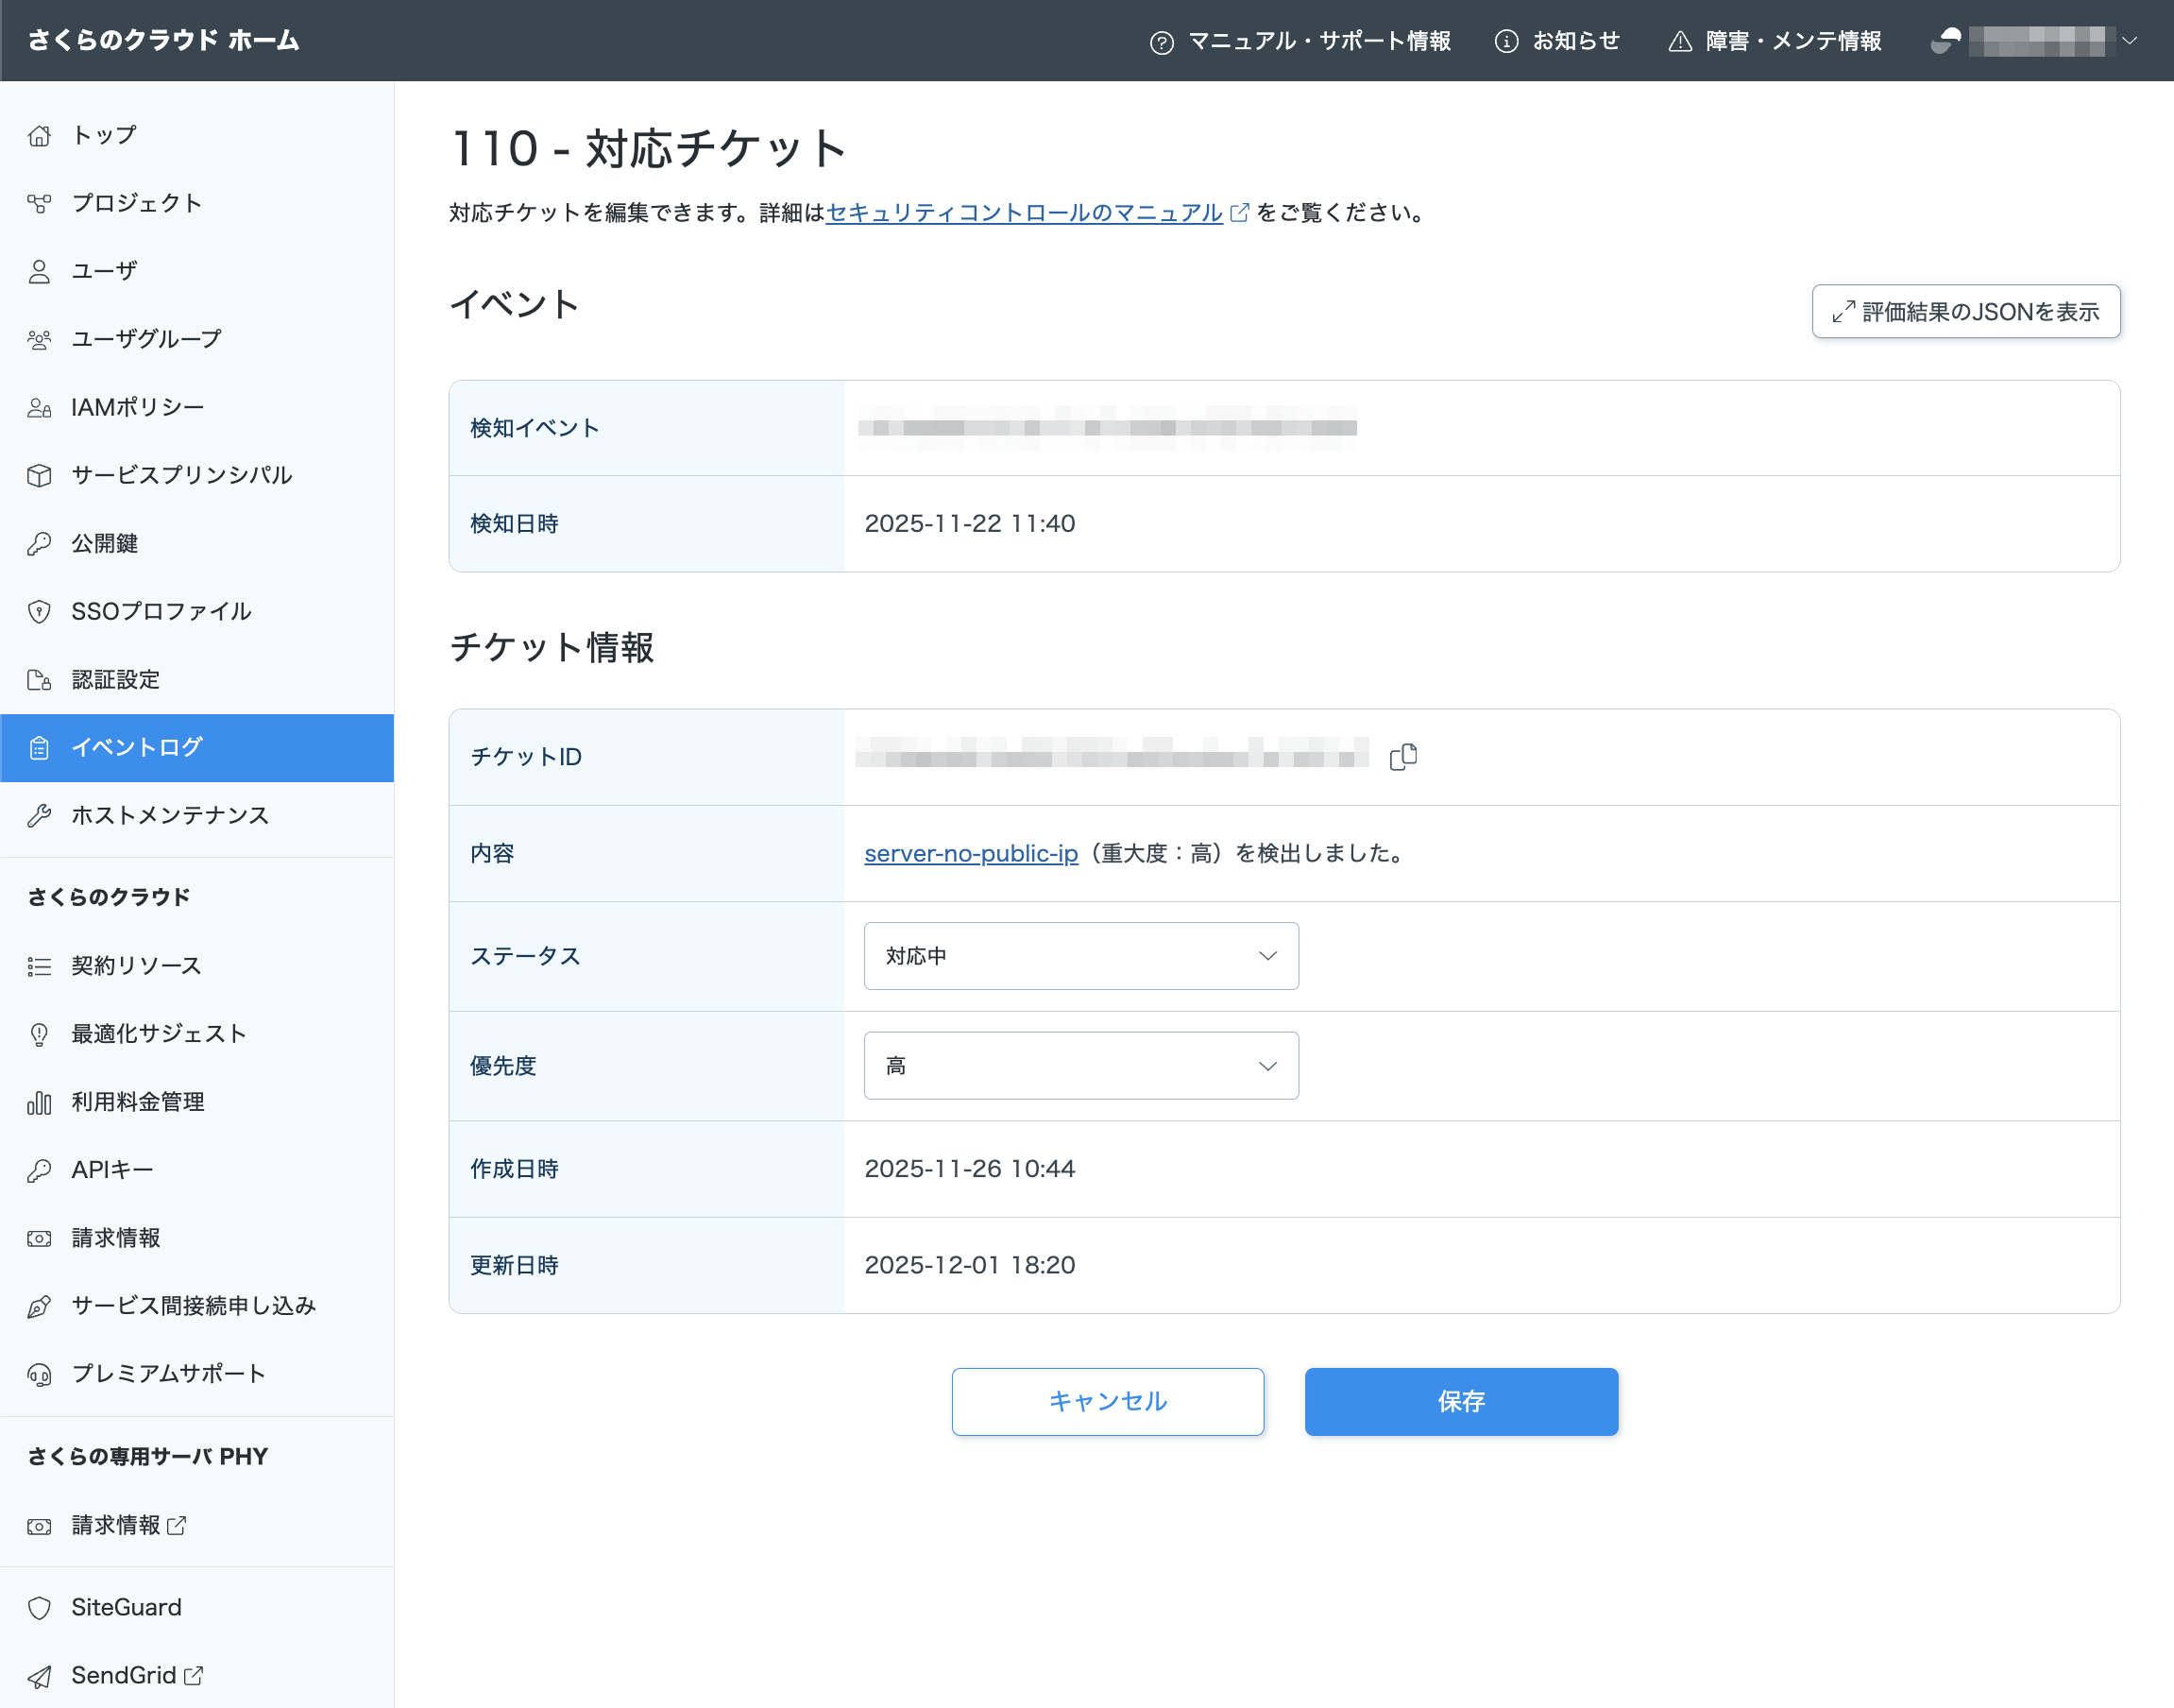Open the ステータス dropdown showing 対応中
The image size is (2174, 1708).
click(x=1080, y=956)
